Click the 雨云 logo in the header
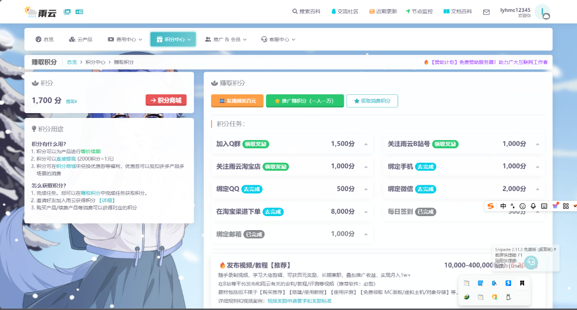The height and width of the screenshot is (310, 577). point(40,12)
